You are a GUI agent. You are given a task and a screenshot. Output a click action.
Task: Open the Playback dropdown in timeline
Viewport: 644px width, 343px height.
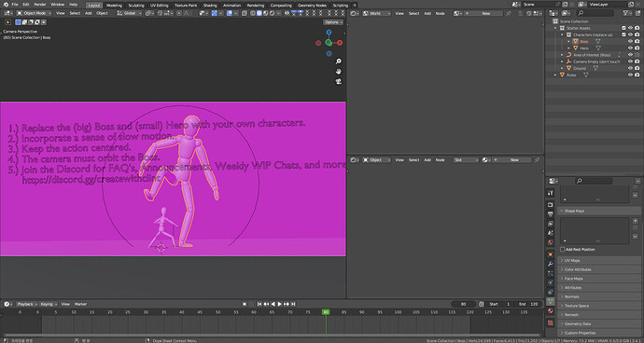(x=27, y=304)
